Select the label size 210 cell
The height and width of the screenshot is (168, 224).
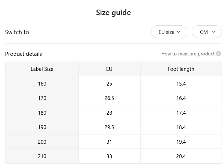[42, 156]
